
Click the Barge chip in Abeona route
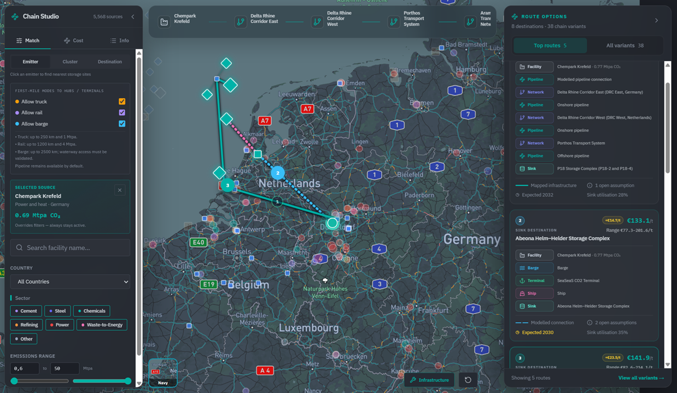click(x=534, y=268)
